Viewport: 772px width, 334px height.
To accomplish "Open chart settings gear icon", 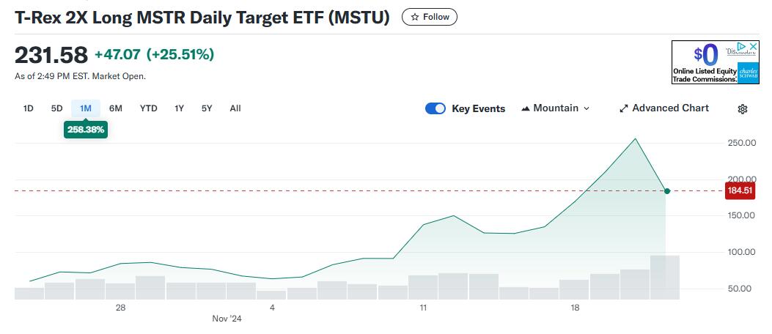I will pos(742,109).
